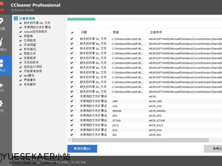Click the .EAC3 data cell

click(x=115, y=125)
